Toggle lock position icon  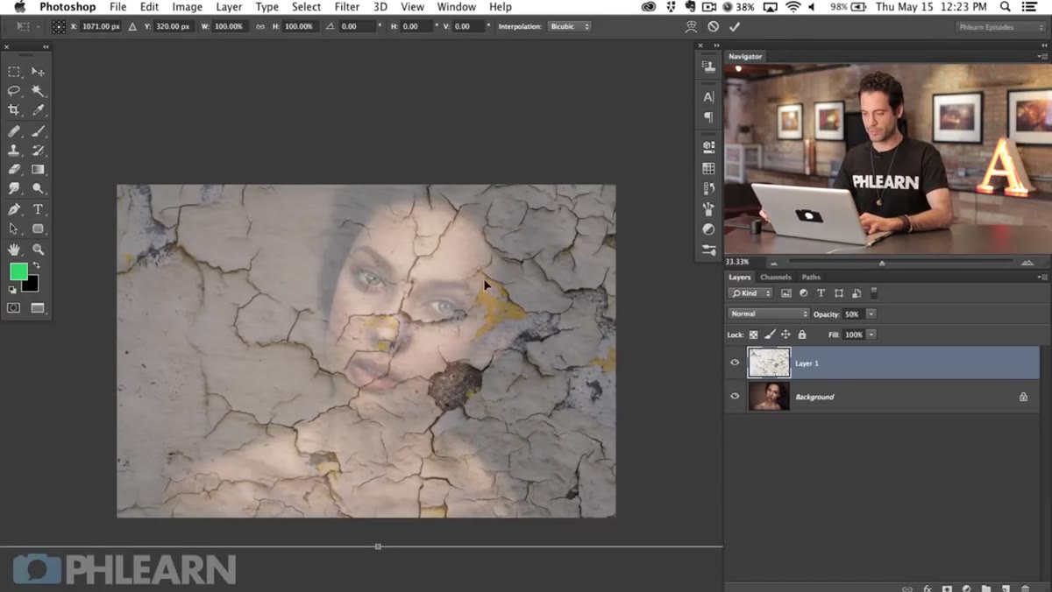785,335
